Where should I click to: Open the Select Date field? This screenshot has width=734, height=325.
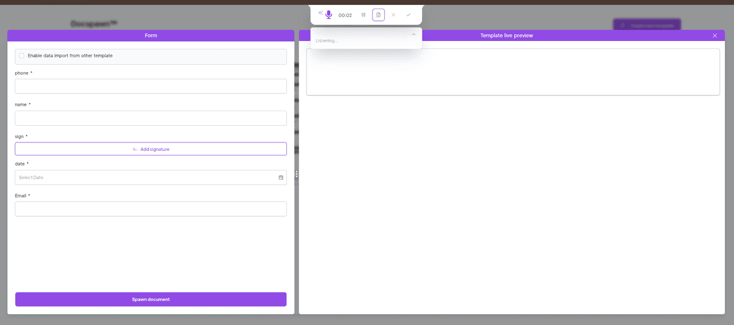(x=150, y=177)
